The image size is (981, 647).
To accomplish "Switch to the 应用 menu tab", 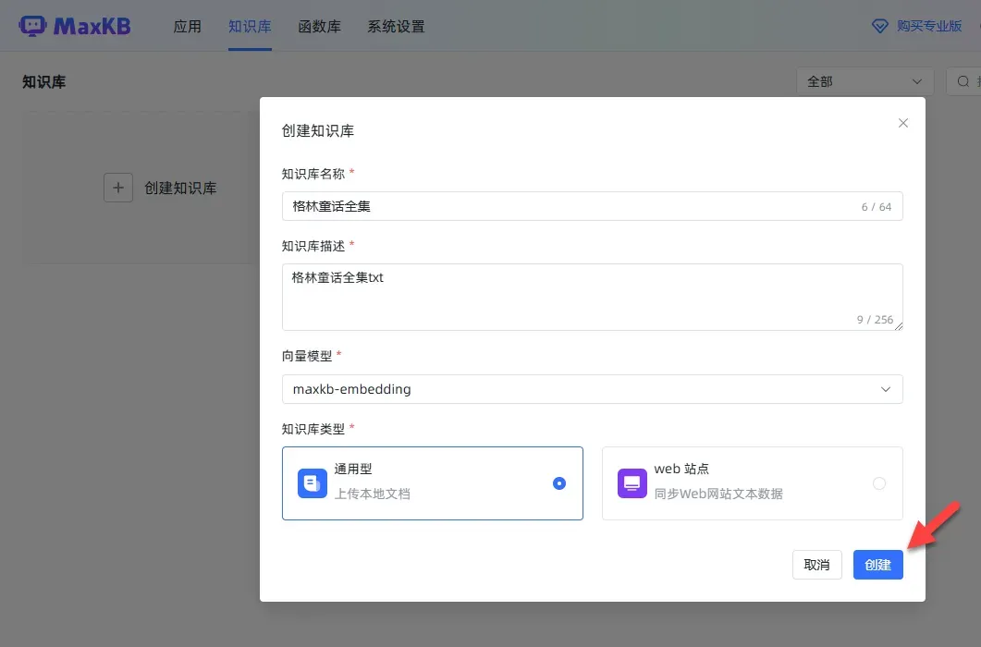I will [x=187, y=26].
